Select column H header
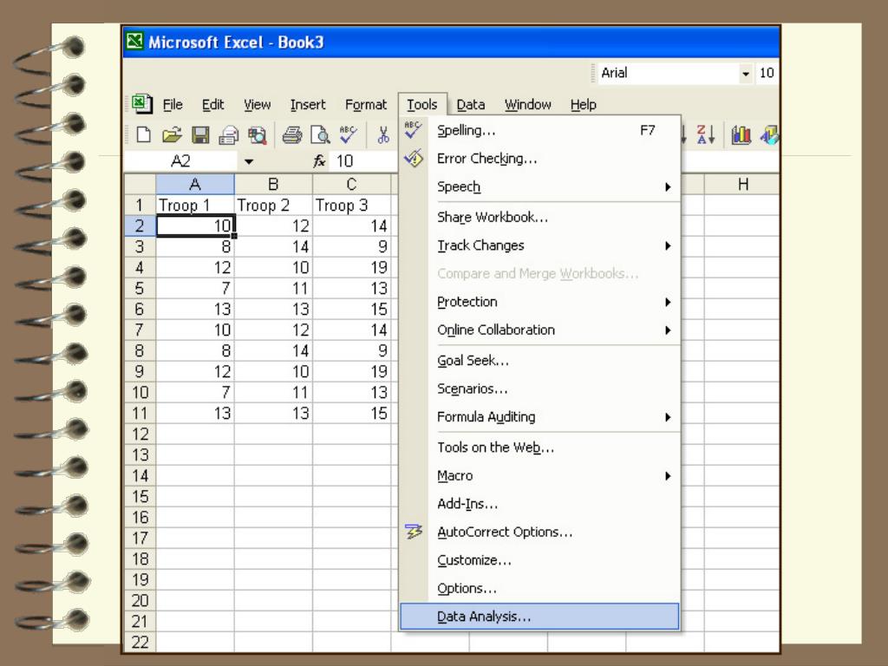 coord(742,184)
